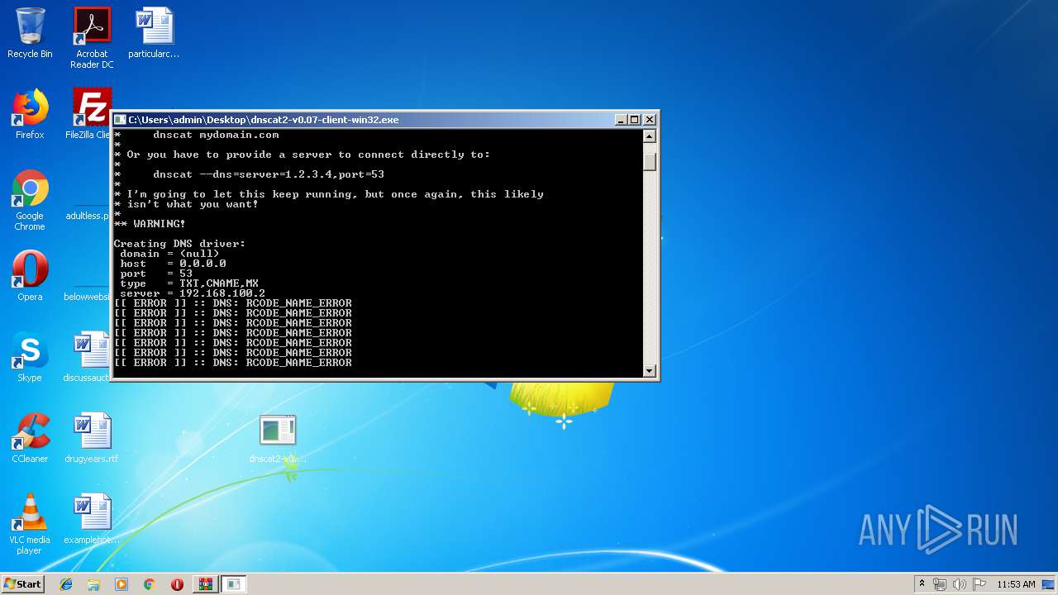Select the dnscat2 executable desktop icon
Viewport: 1058px width, 595px height.
(x=278, y=438)
